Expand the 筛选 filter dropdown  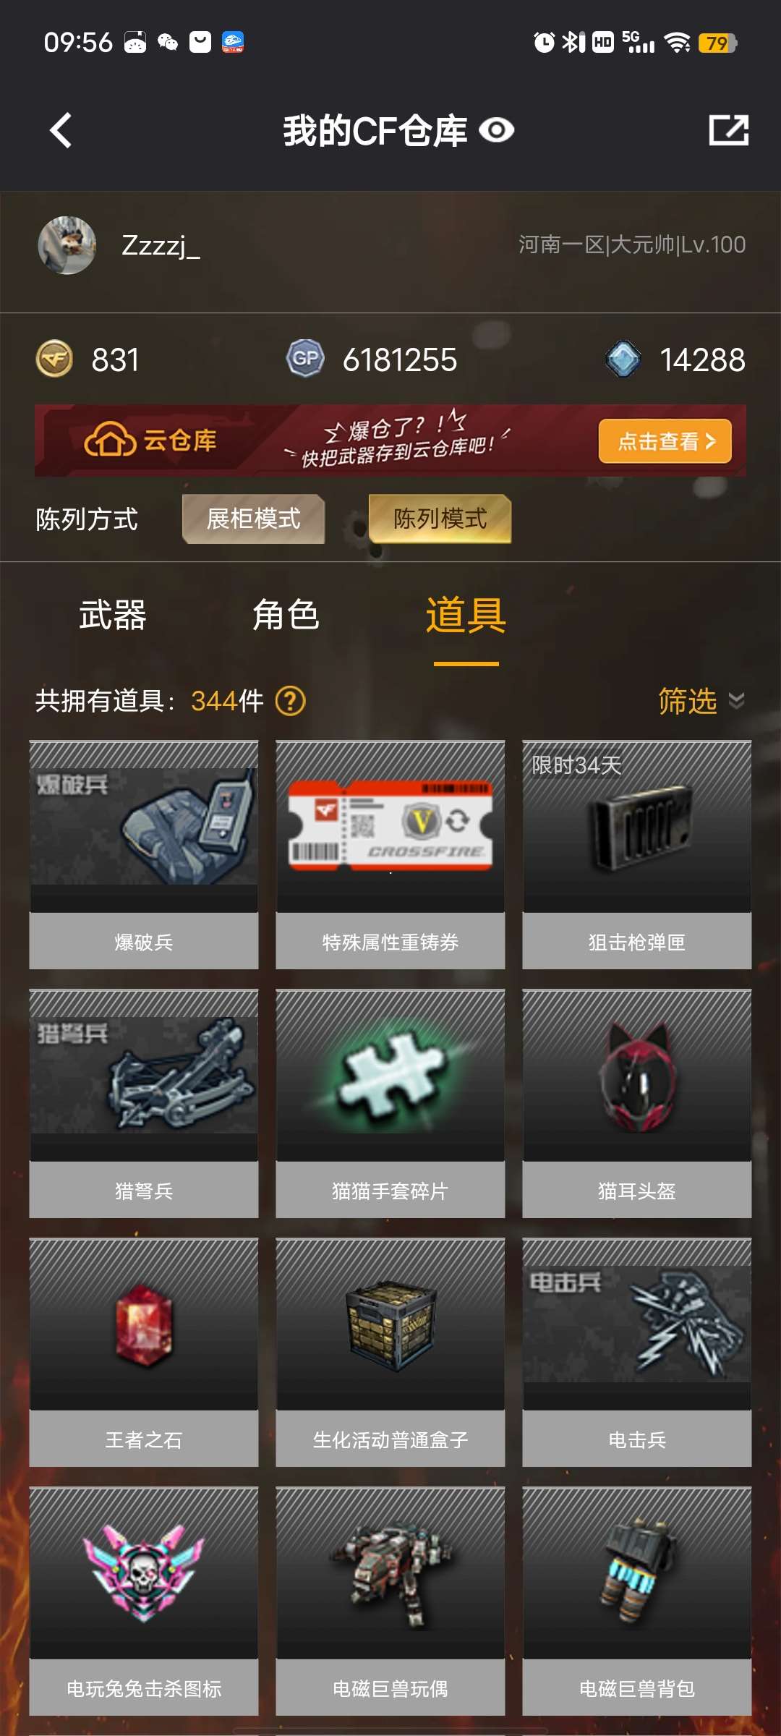point(701,701)
